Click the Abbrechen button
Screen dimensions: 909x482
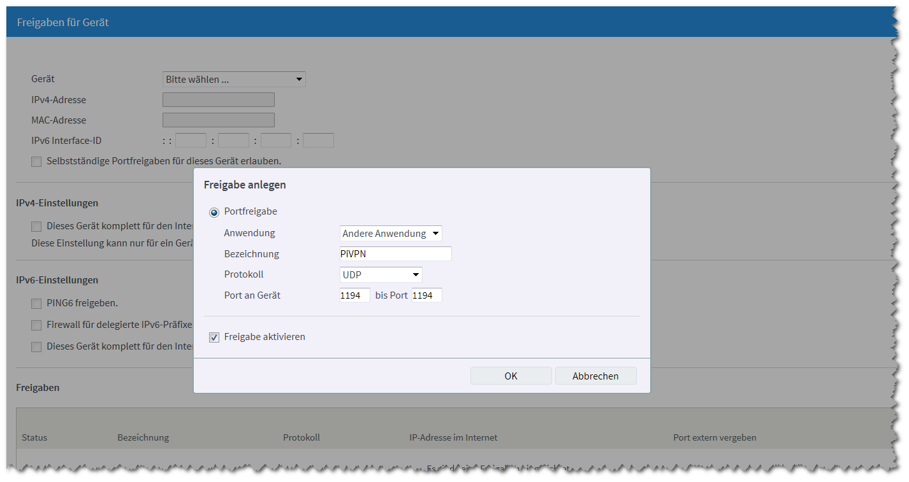(x=595, y=376)
